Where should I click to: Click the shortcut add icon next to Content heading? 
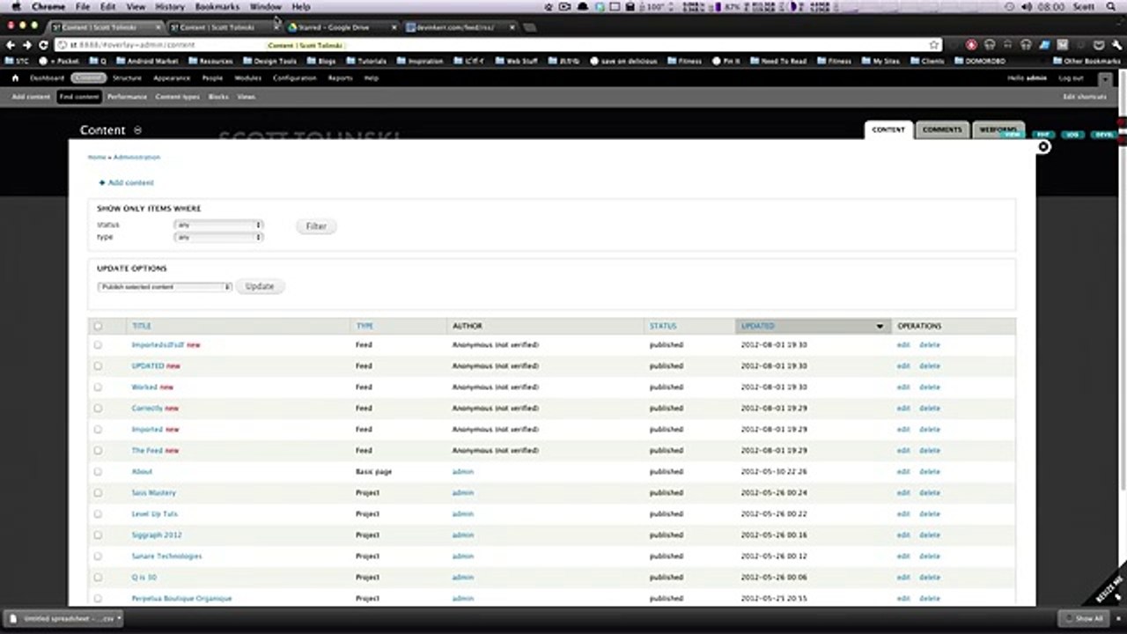tap(137, 130)
